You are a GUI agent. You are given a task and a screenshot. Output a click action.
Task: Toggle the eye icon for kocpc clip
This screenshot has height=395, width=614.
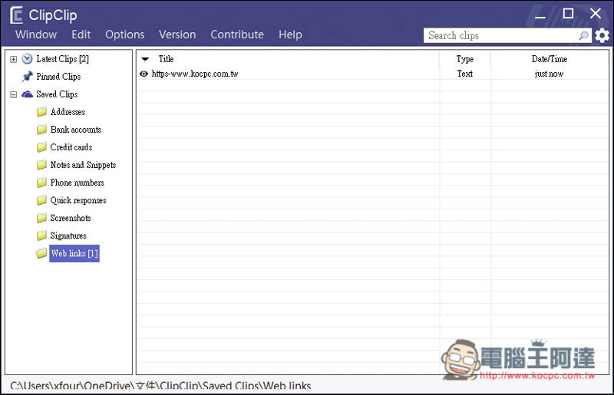(x=144, y=74)
